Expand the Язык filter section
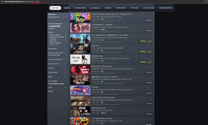 tap(57, 77)
